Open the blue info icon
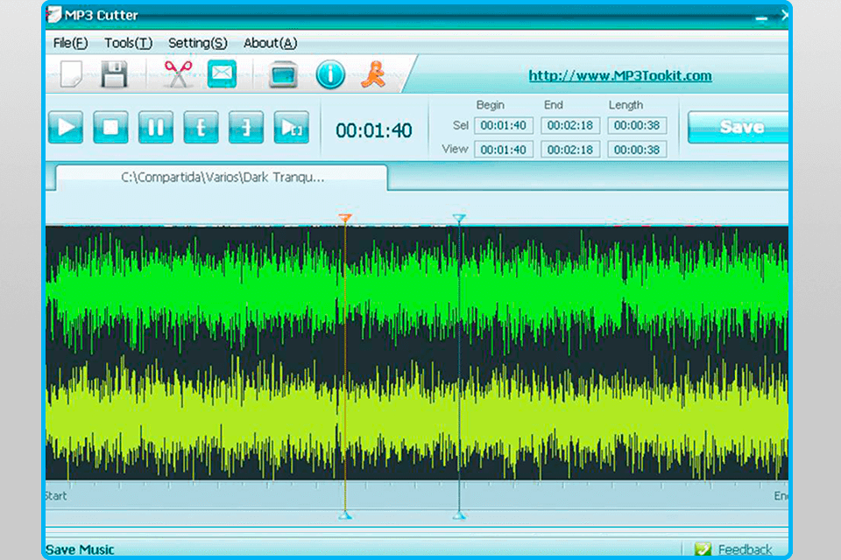This screenshot has height=560, width=841. [330, 74]
